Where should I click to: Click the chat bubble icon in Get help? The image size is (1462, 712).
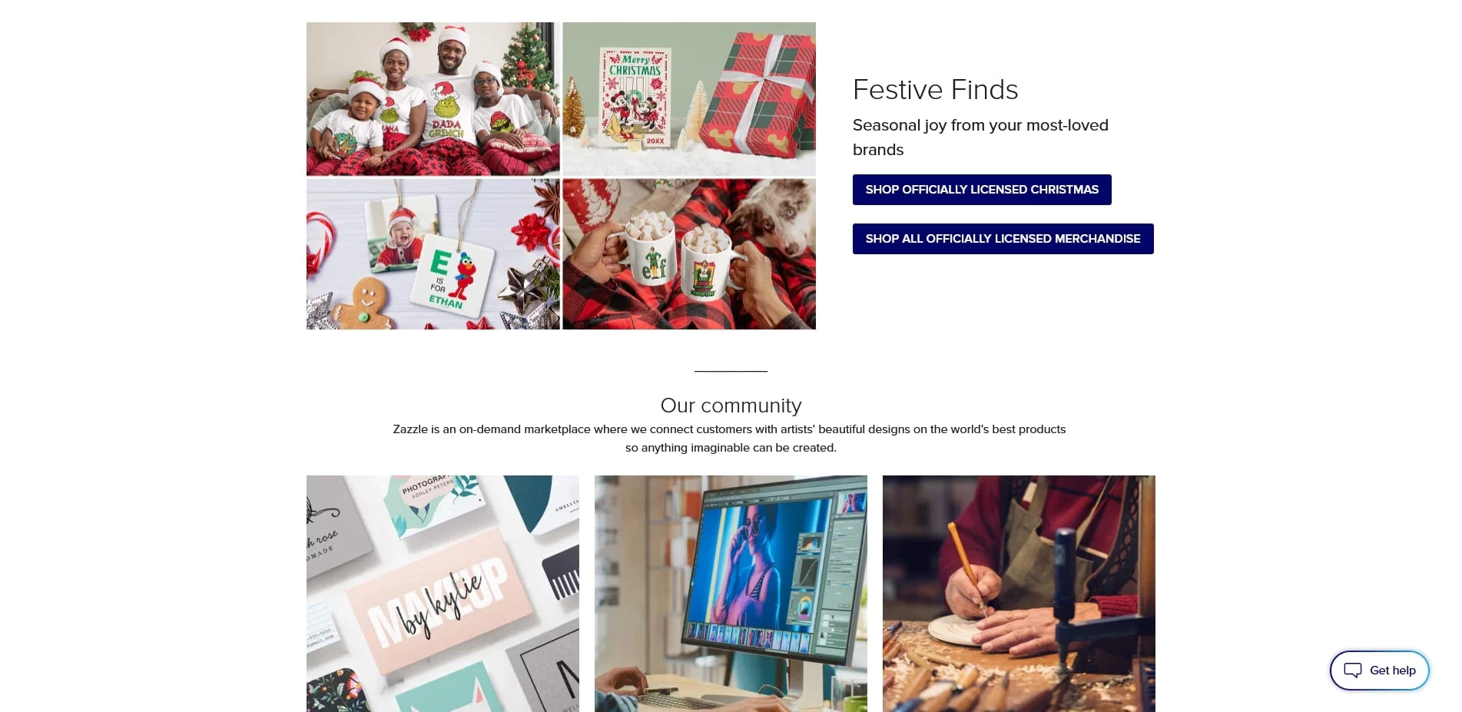[x=1352, y=671]
